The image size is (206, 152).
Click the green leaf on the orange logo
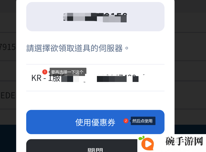(x=141, y=138)
